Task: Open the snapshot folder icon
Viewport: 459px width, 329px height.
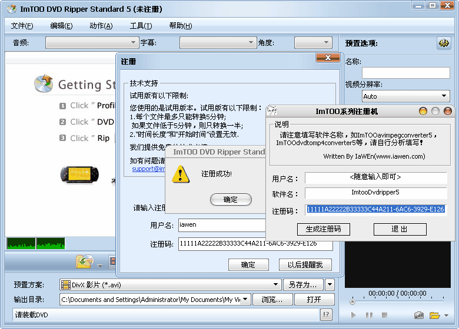Action: [x=435, y=315]
